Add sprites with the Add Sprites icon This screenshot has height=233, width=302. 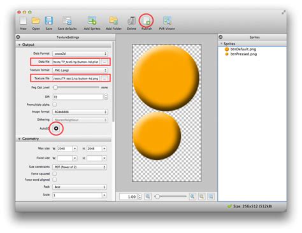(x=92, y=20)
